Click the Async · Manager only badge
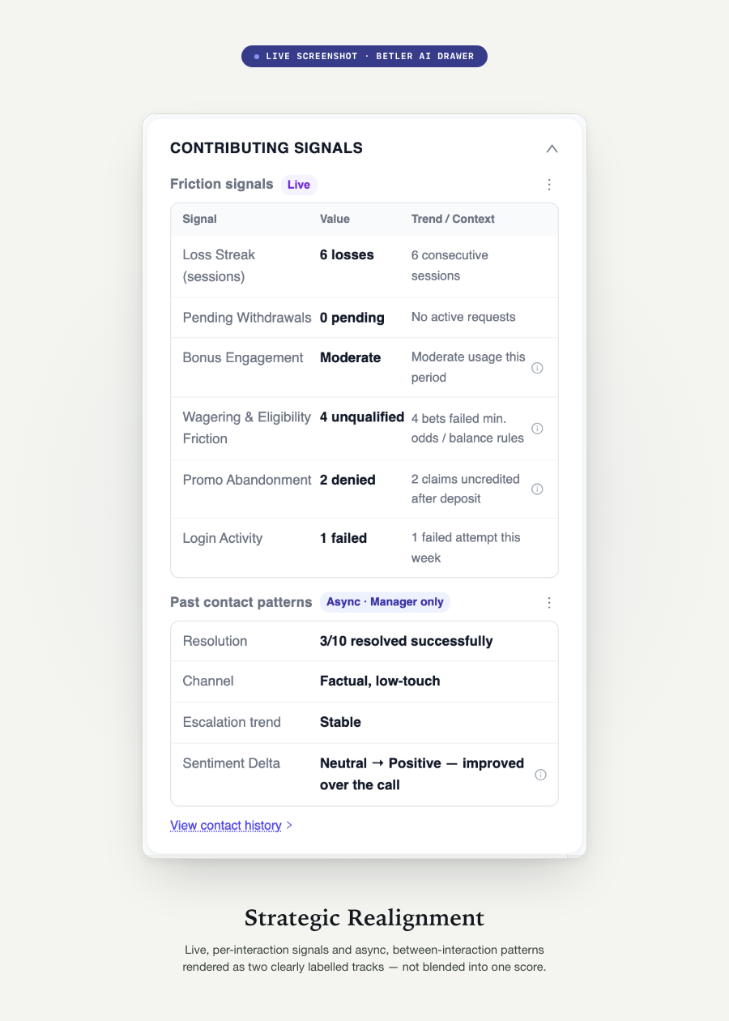729x1021 pixels. [x=385, y=602]
